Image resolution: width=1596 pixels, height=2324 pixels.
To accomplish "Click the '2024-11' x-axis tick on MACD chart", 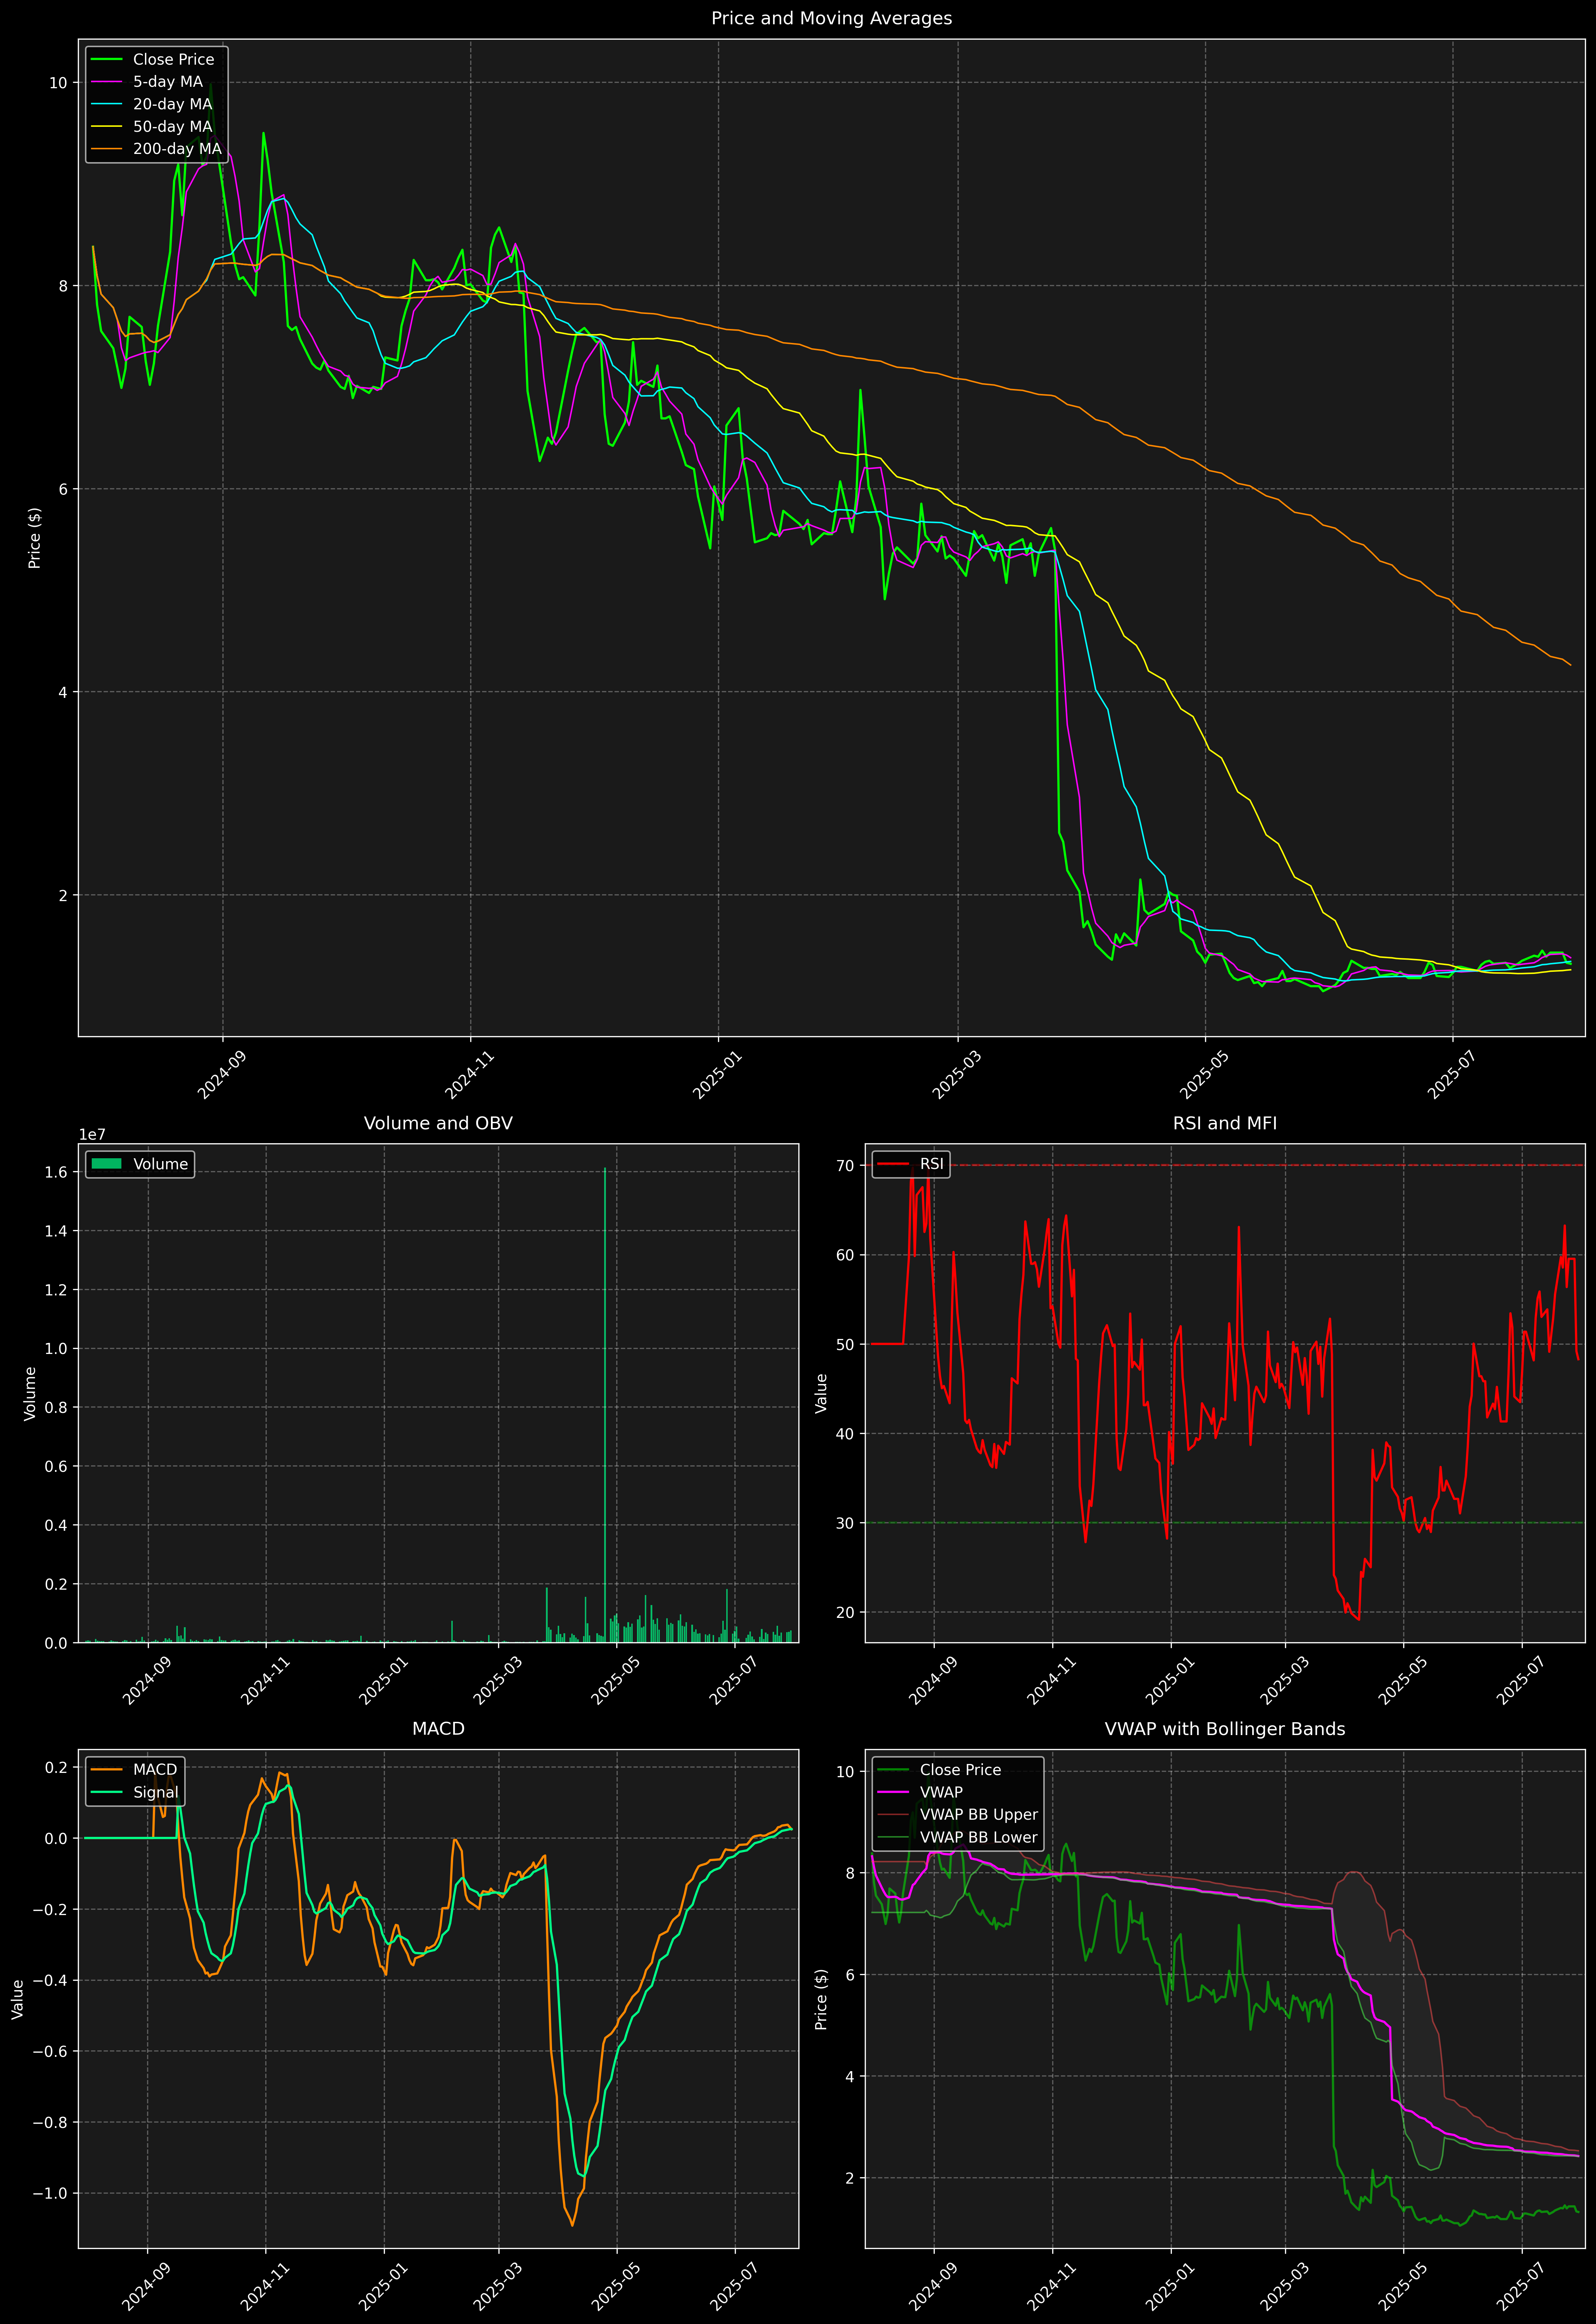I will coord(265,2286).
